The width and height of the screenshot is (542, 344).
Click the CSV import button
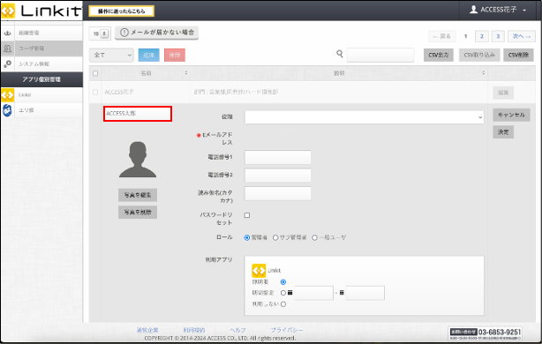click(x=479, y=55)
